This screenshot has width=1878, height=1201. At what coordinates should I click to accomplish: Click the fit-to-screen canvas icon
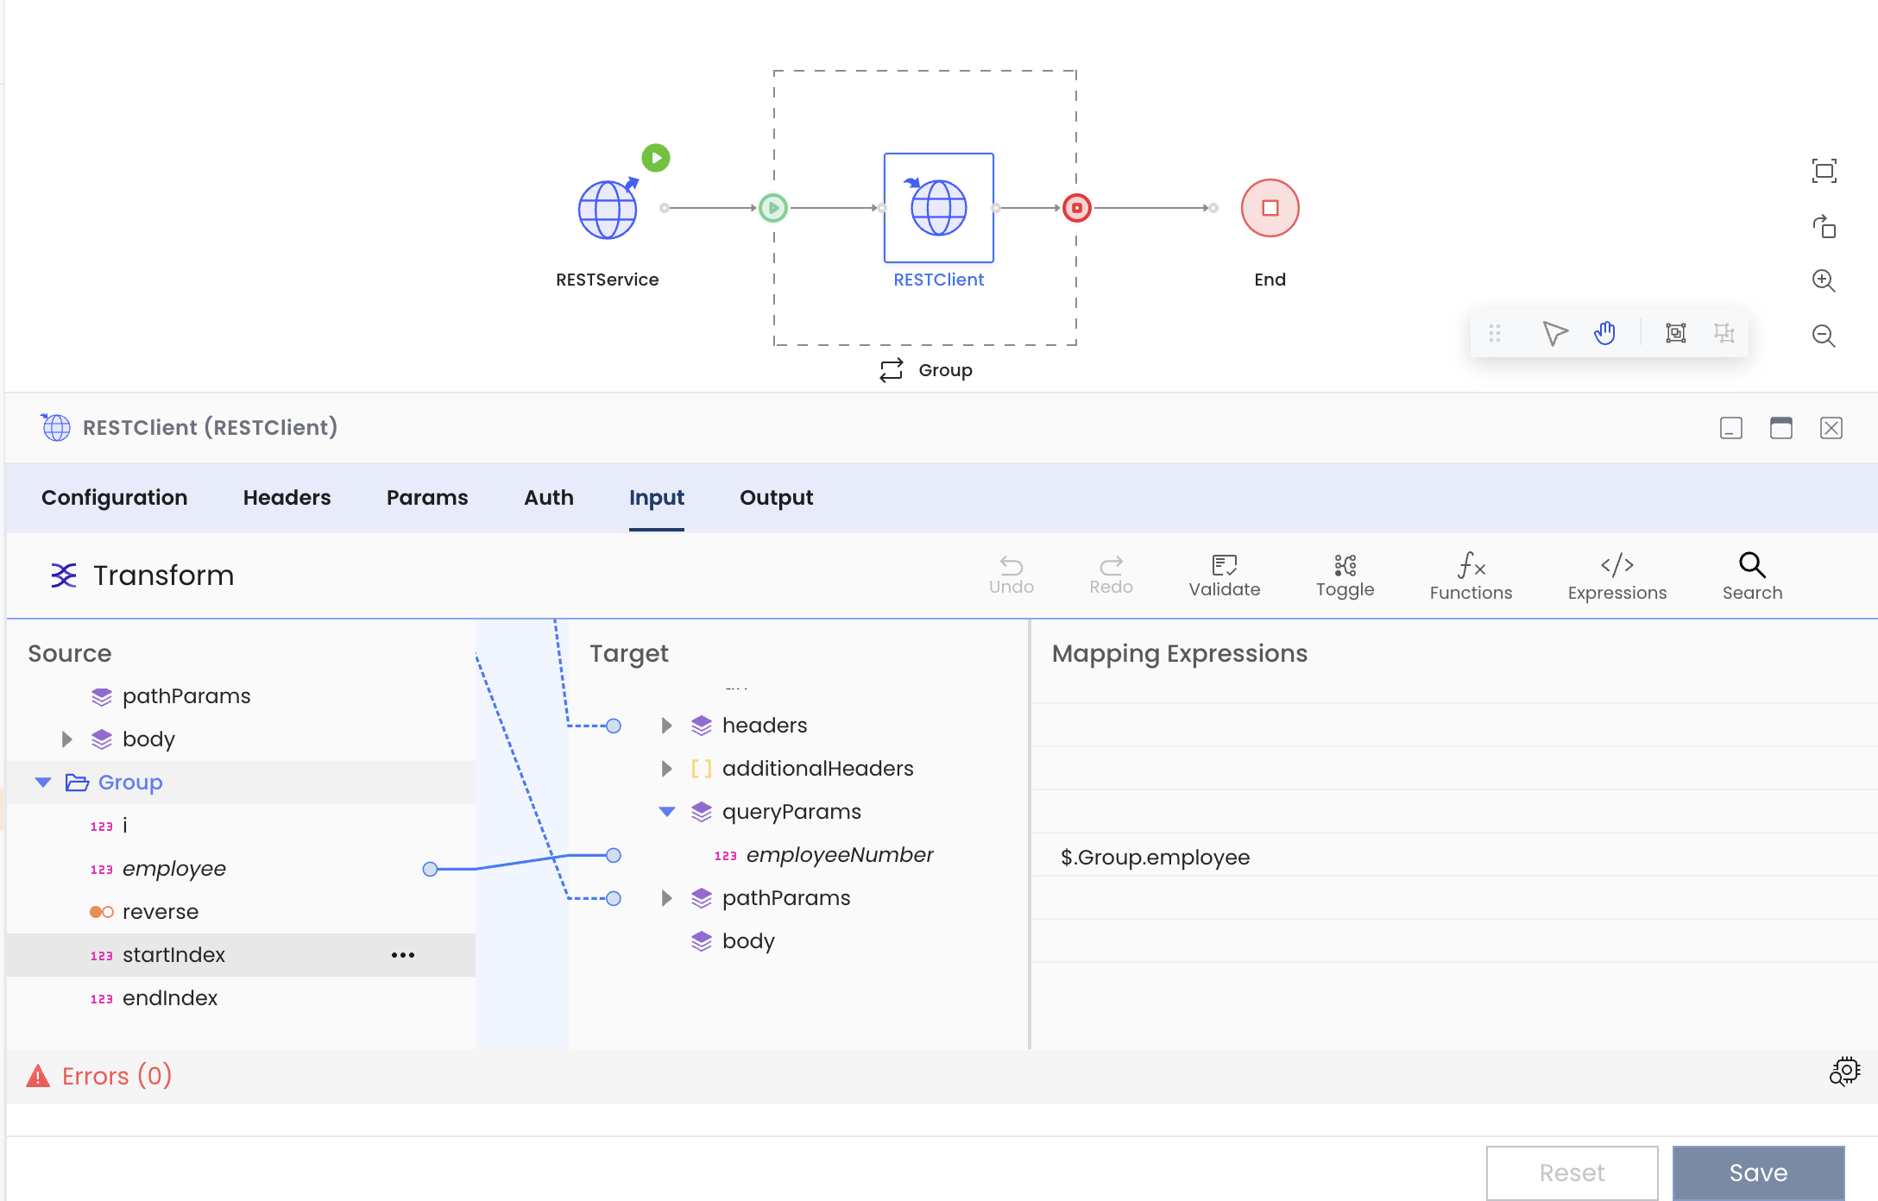[1824, 171]
